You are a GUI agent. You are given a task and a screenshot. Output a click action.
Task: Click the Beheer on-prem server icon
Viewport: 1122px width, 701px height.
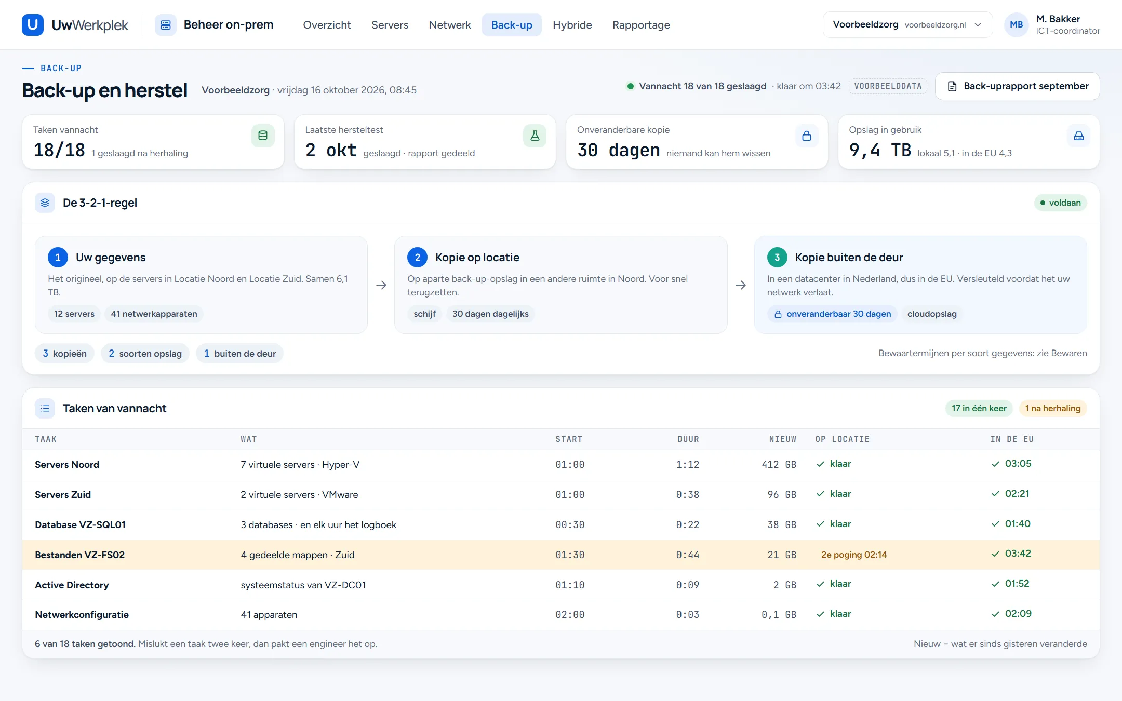166,25
